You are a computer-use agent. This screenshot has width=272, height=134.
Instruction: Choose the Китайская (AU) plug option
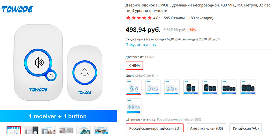(246, 129)
